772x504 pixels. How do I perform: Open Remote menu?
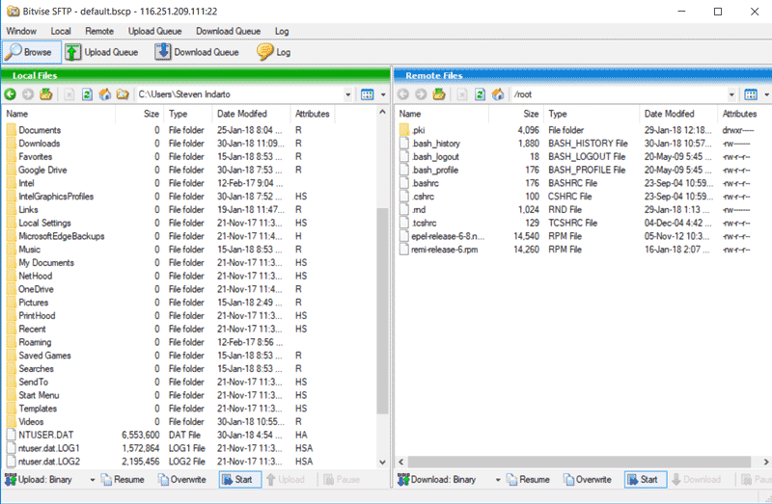click(x=99, y=31)
